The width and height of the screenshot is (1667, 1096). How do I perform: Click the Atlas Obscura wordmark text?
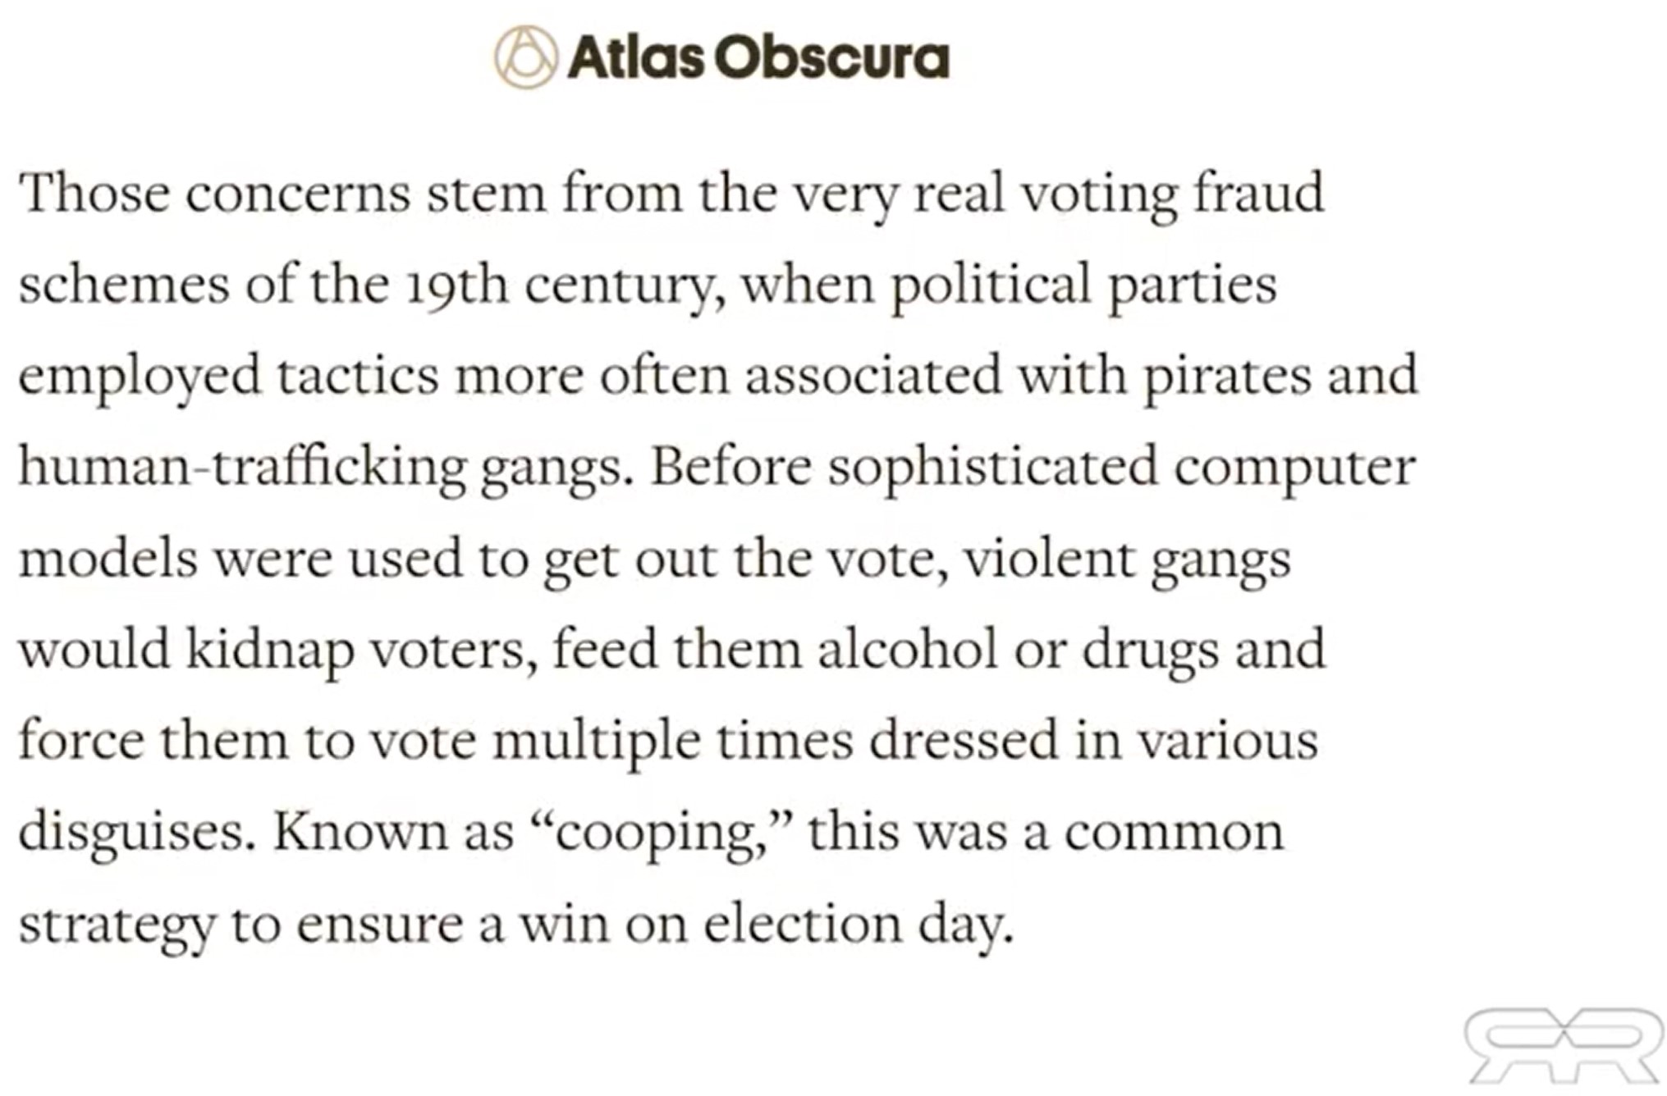coord(758,57)
